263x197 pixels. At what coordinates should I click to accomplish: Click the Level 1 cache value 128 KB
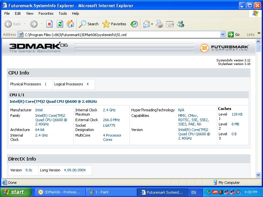coord(237,114)
